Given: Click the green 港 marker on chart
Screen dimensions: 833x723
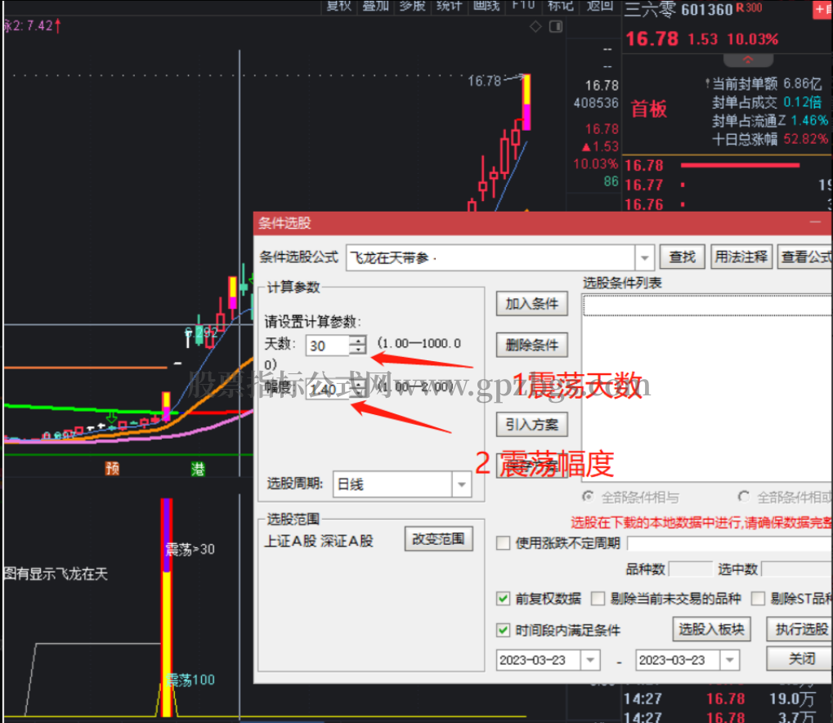Looking at the screenshot, I should pyautogui.click(x=198, y=468).
